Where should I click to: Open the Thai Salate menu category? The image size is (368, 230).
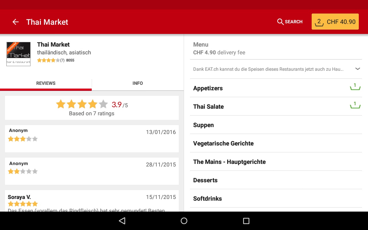(x=276, y=106)
